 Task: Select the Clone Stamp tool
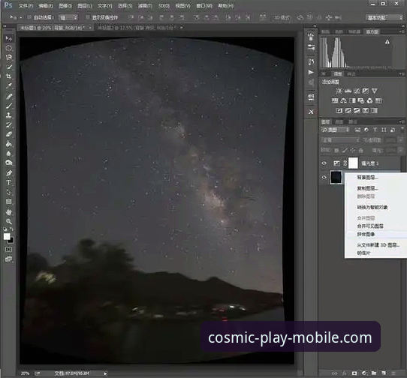(9, 115)
